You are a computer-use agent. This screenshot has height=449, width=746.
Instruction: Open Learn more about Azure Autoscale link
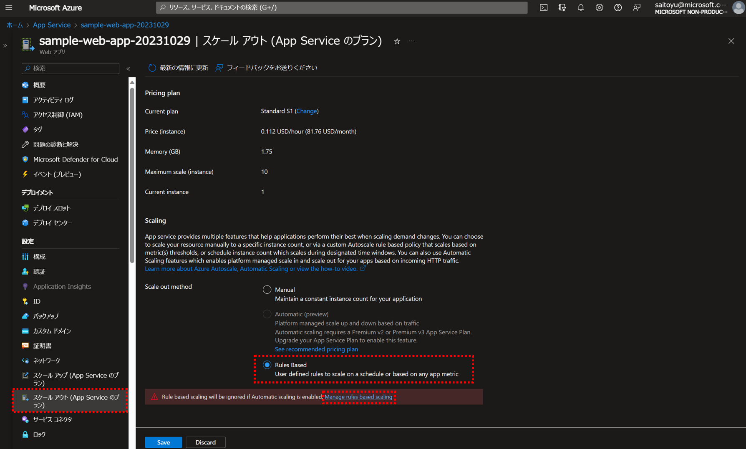(x=251, y=269)
